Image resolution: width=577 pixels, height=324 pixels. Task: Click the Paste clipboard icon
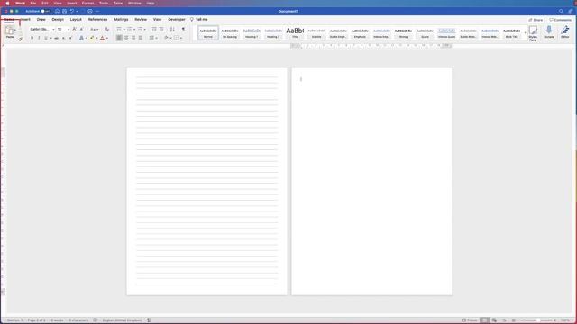click(x=9, y=31)
